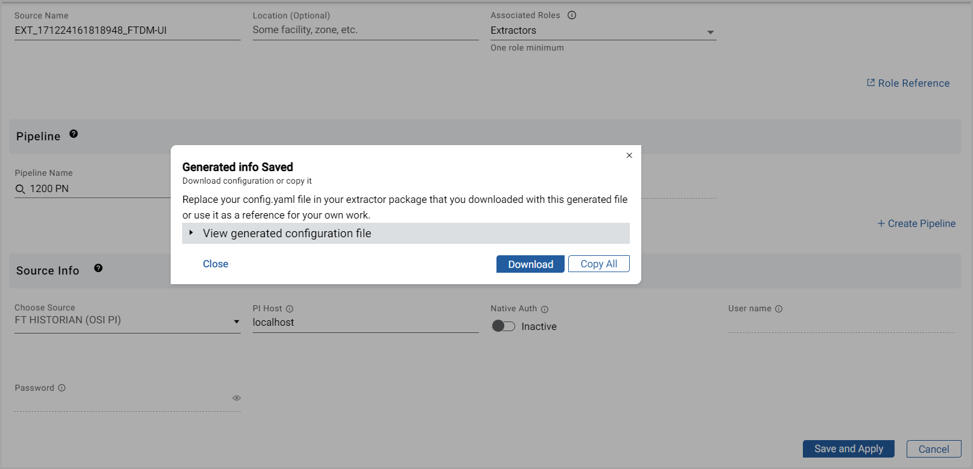Close the dialog with the X icon

click(629, 155)
